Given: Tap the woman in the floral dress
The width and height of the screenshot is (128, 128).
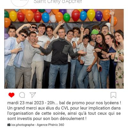Looking at the screenshot, I should tap(119, 60).
